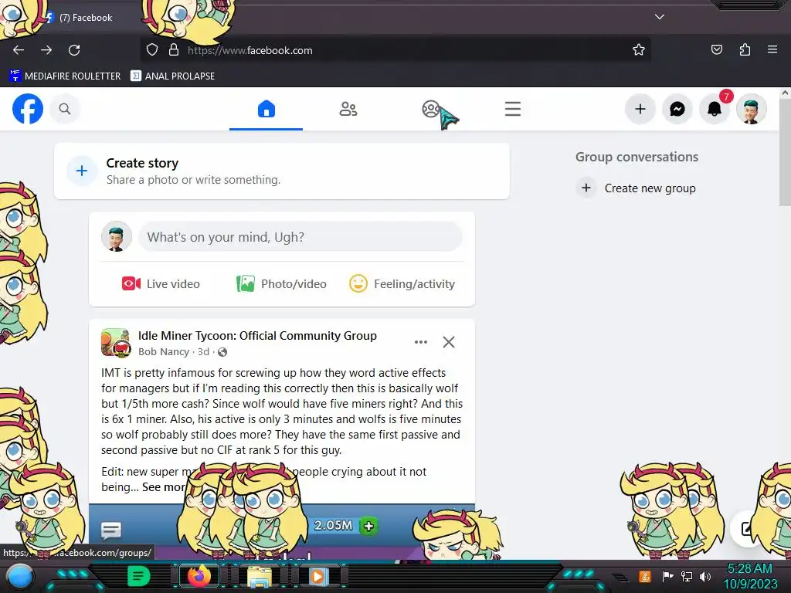This screenshot has height=593, width=791.
Task: Go back in Firefox
Action: 19,50
